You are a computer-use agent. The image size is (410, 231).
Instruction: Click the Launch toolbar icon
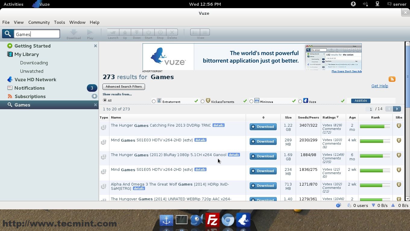(113, 32)
